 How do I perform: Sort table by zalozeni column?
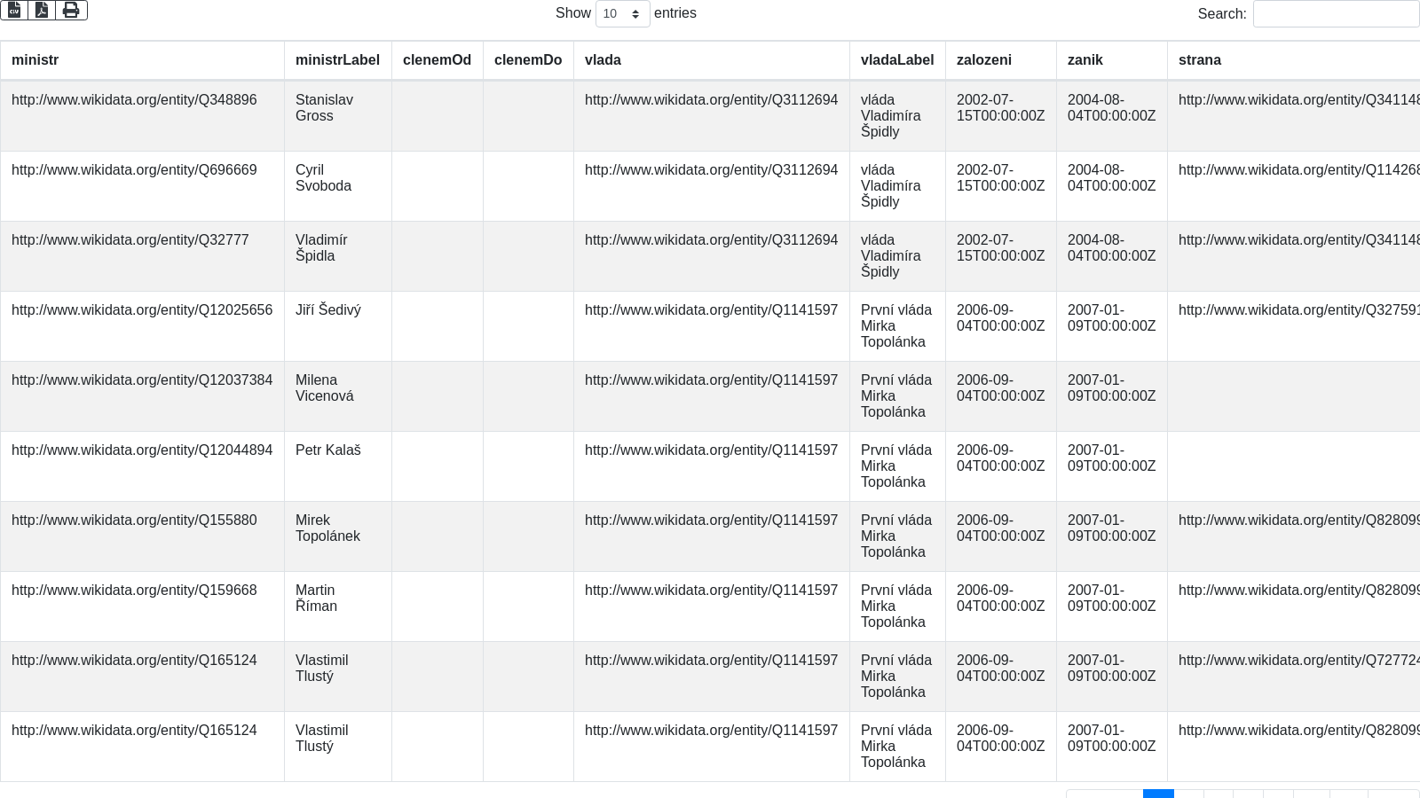(x=983, y=60)
